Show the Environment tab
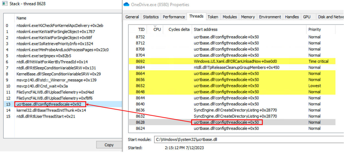 pyautogui.click(x=270, y=17)
